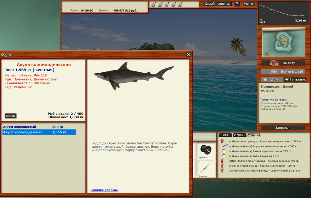Click the house icon on the На базу button
This screenshot has width=311, height=198.
(275, 63)
